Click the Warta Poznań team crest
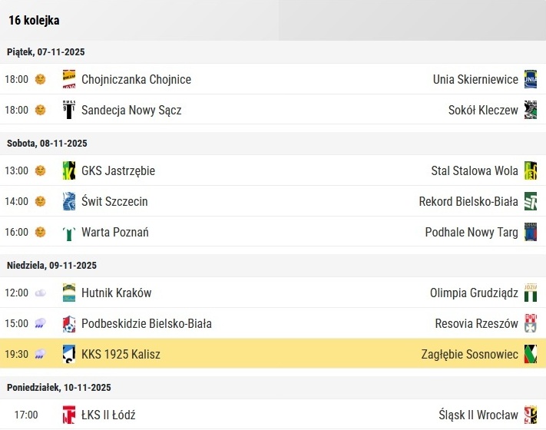 [69, 232]
